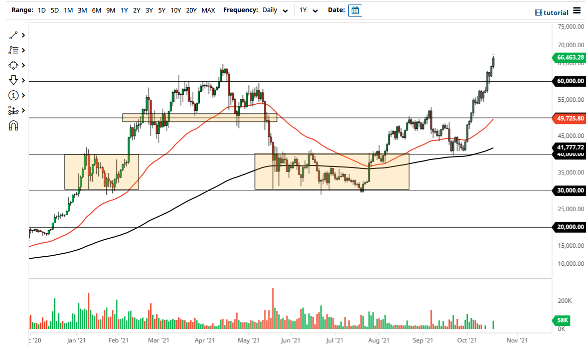Screen dimensions: 588x349
Task: Set range to 6M
Action: point(97,11)
